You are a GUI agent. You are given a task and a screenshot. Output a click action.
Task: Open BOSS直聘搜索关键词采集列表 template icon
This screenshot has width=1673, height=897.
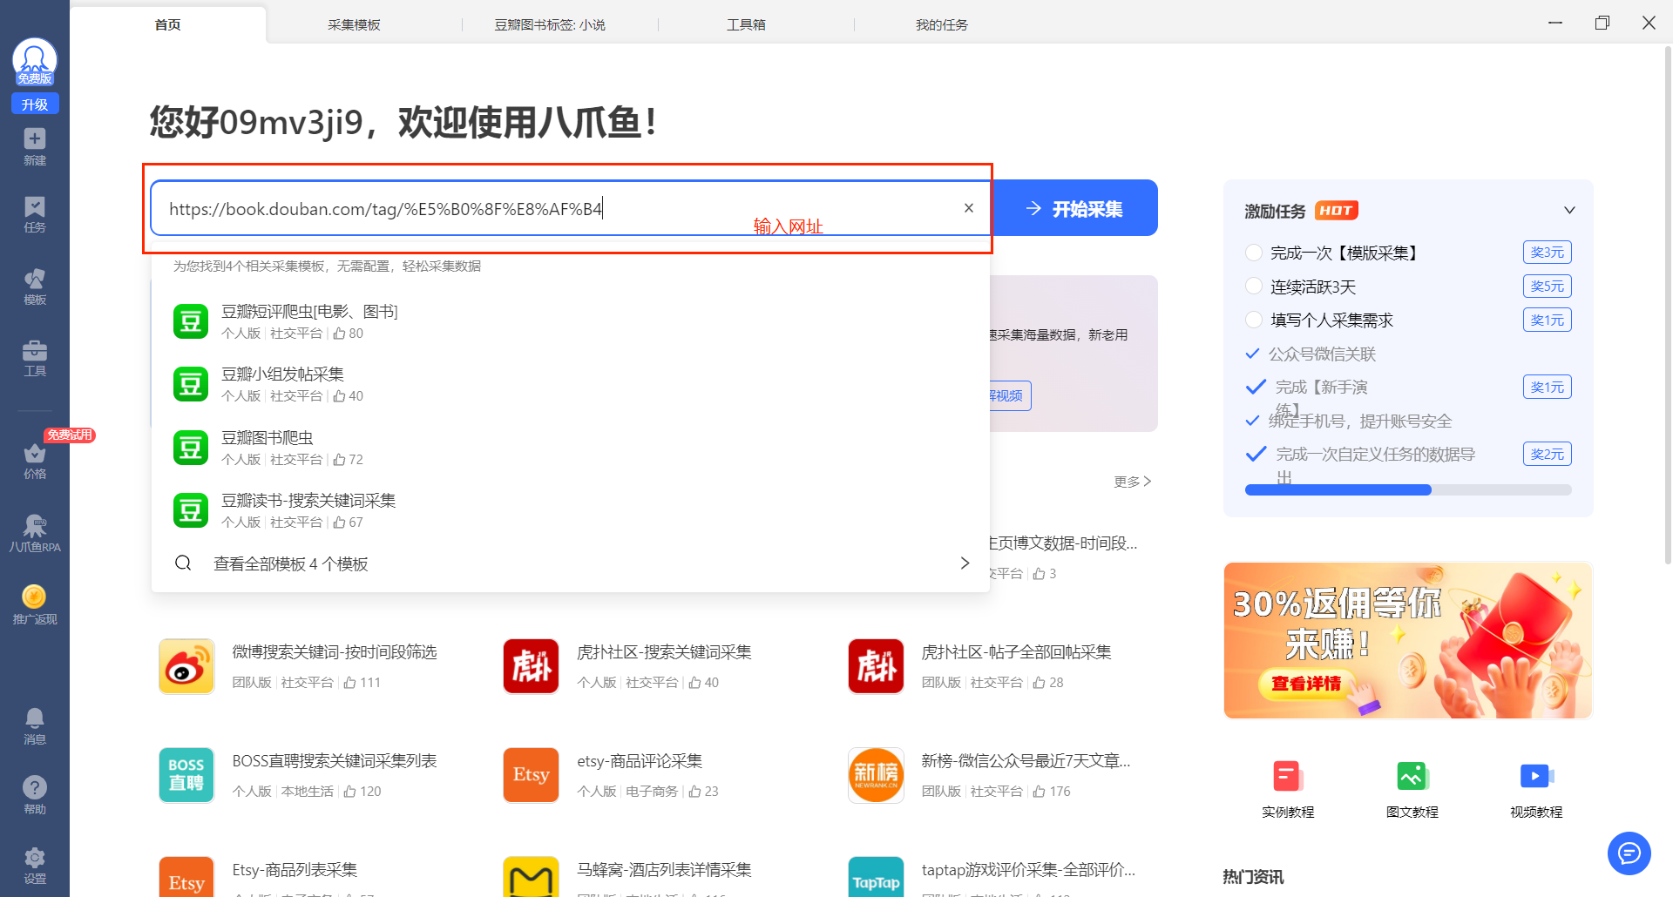click(x=186, y=775)
